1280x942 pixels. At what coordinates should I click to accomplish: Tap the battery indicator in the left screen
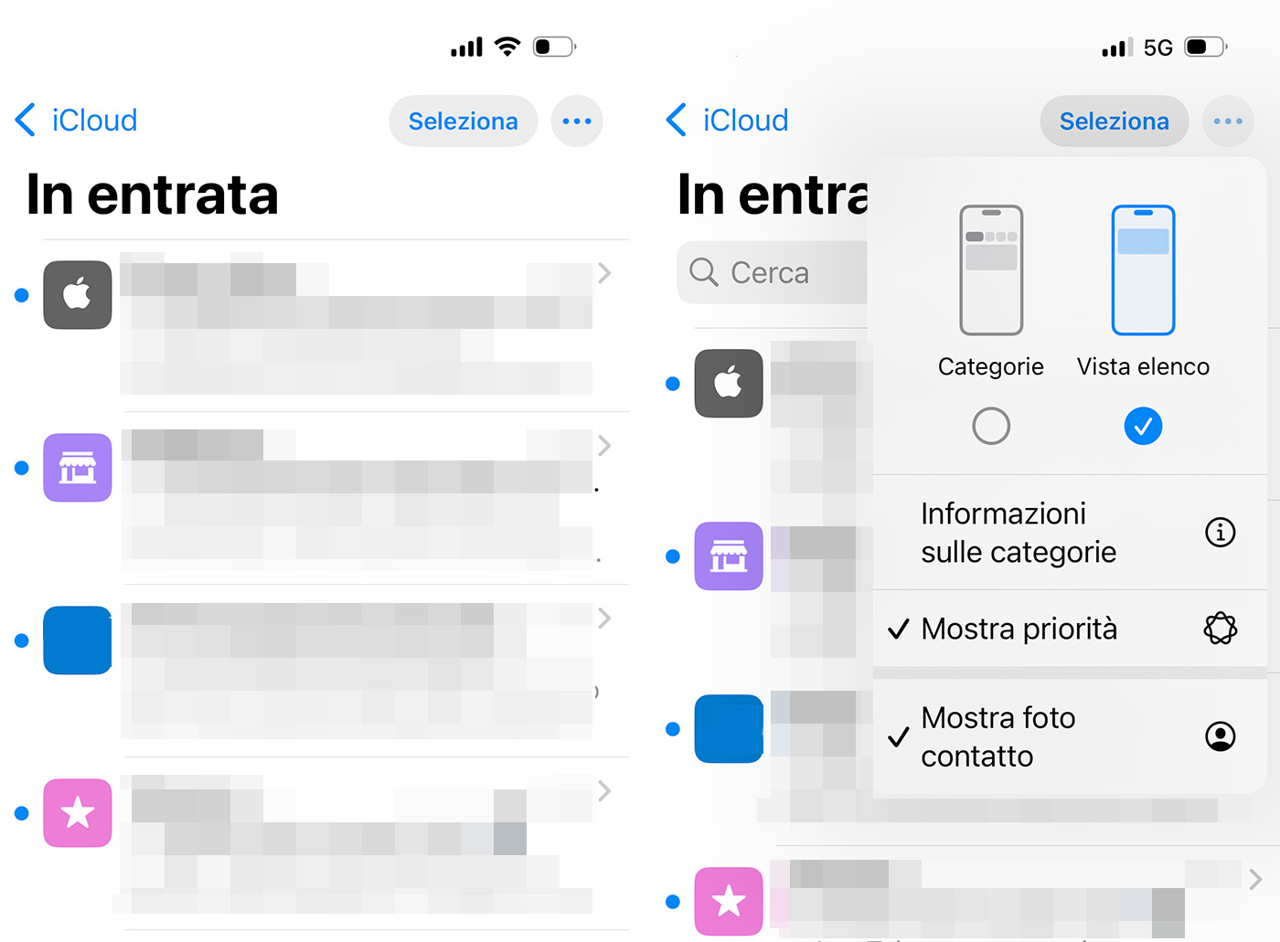(555, 47)
